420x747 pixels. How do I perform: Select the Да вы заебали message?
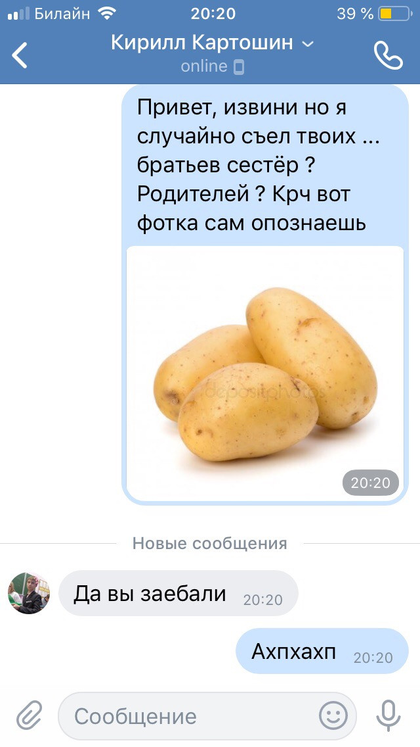point(178,594)
